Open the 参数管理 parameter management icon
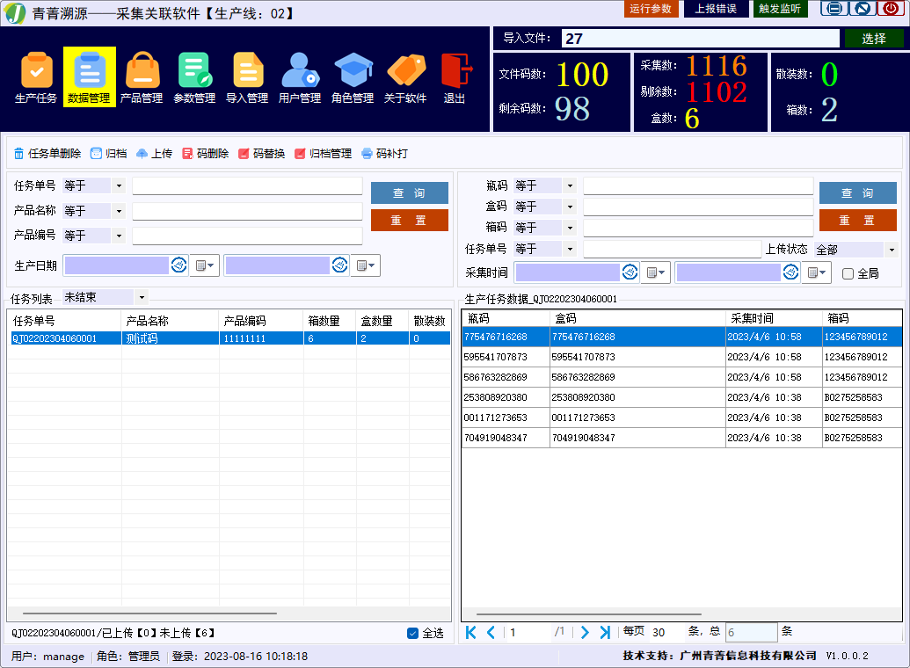 [x=194, y=76]
